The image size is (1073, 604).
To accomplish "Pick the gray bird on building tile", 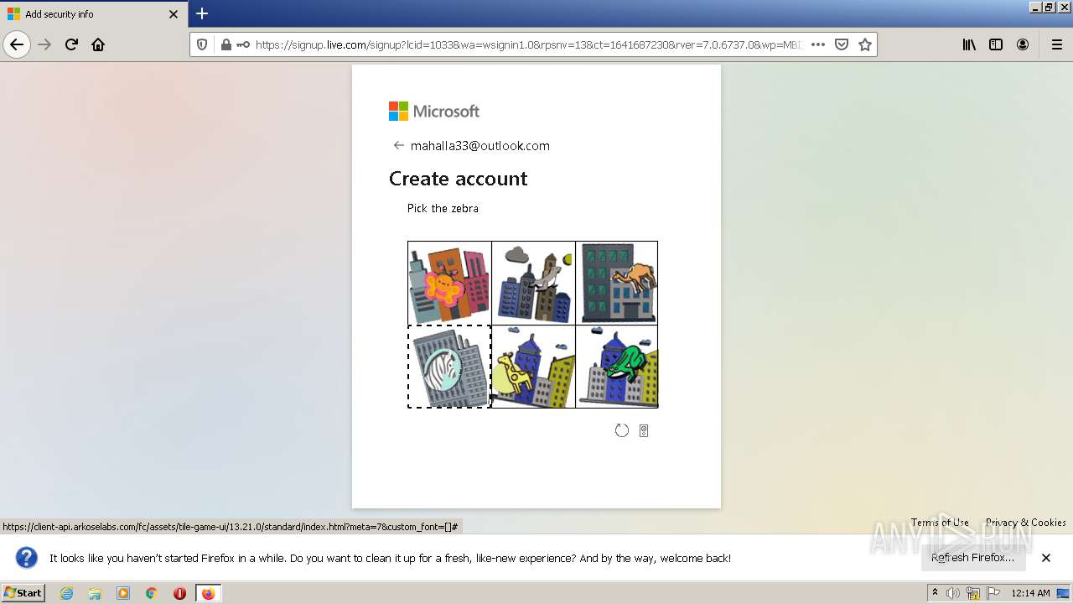I will [533, 284].
